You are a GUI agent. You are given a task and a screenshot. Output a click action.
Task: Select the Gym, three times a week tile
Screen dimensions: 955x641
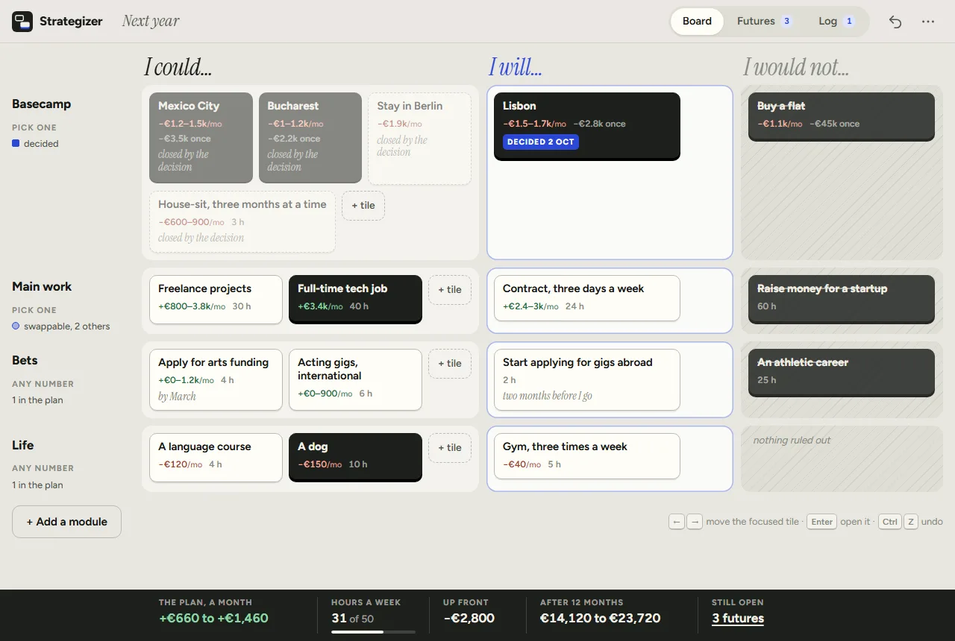pos(587,456)
